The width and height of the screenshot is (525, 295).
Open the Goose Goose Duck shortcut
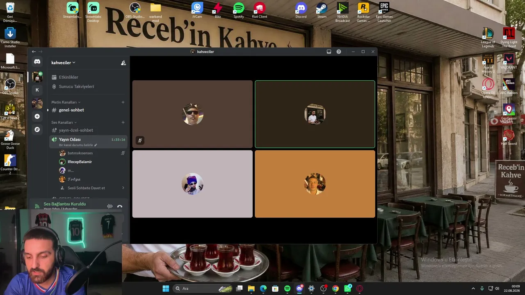pyautogui.click(x=10, y=139)
